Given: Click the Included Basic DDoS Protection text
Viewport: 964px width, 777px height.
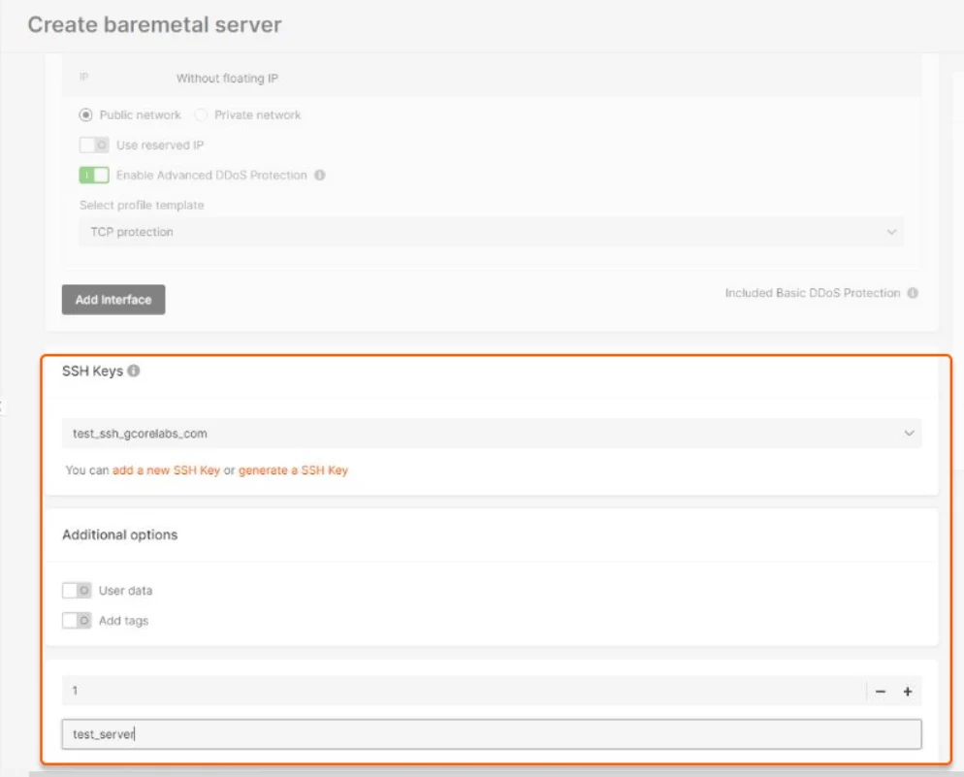Looking at the screenshot, I should (x=813, y=293).
